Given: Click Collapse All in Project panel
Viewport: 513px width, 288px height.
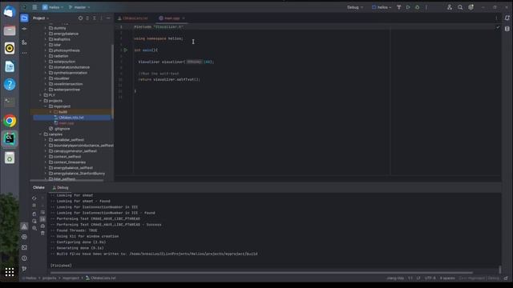Looking at the screenshot, I should pyautogui.click(x=95, y=18).
